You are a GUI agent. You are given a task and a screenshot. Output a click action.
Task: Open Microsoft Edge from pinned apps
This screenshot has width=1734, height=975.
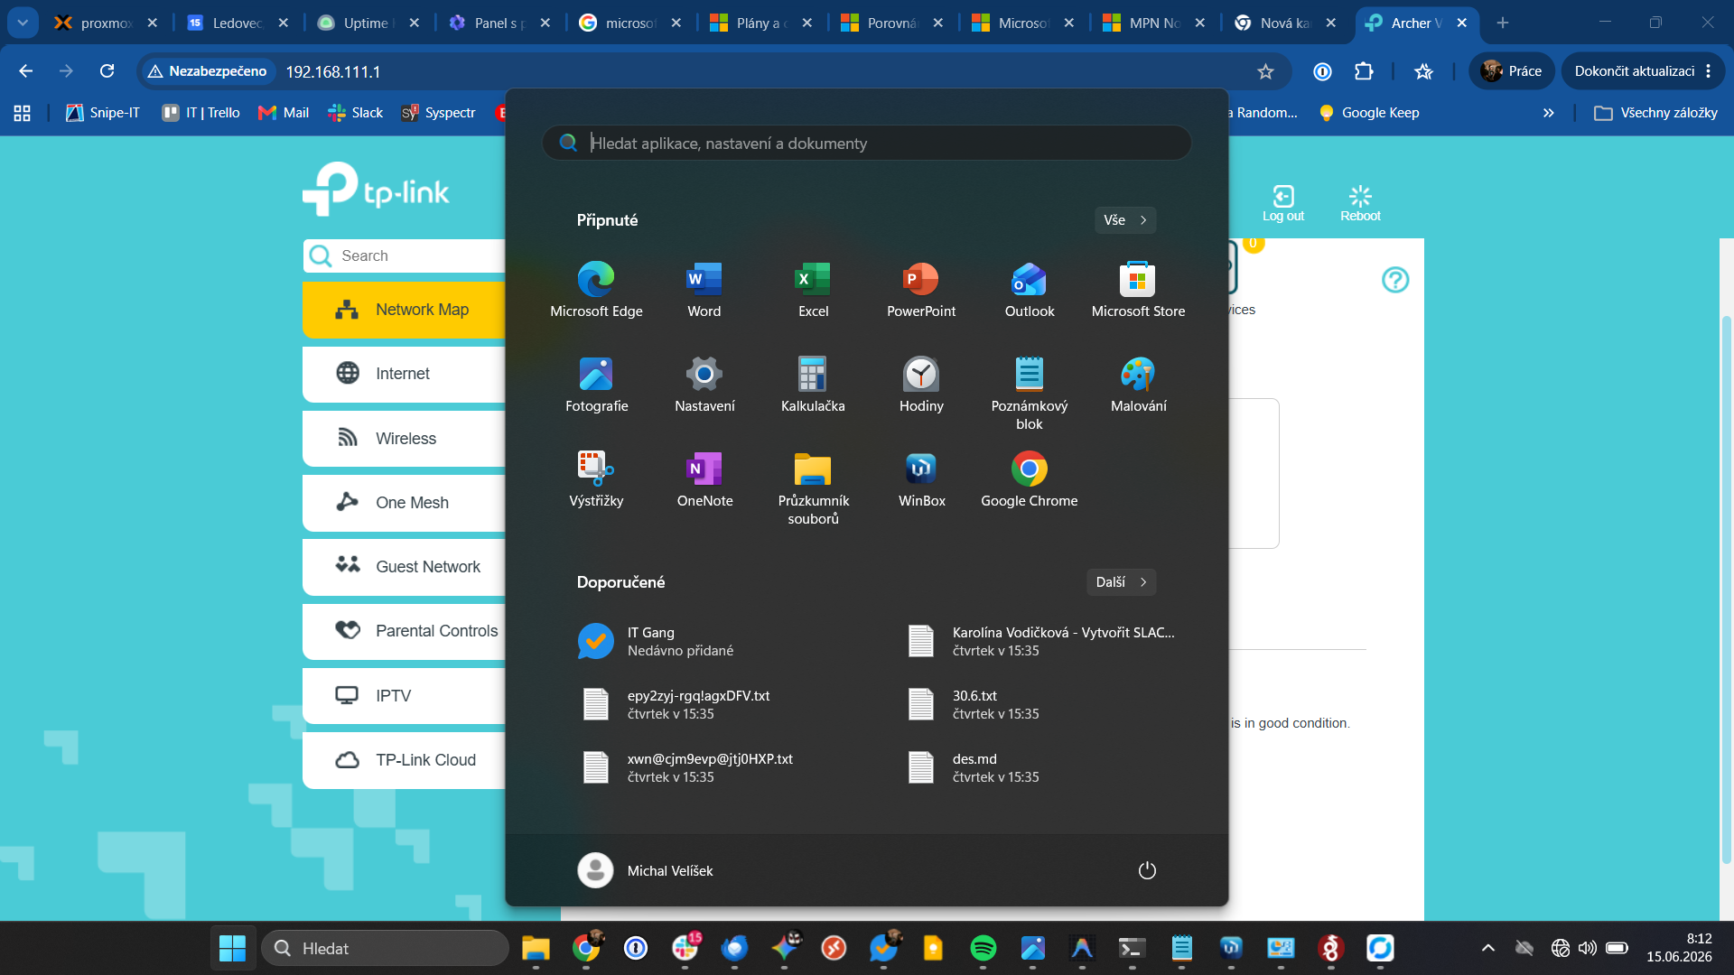coord(596,290)
